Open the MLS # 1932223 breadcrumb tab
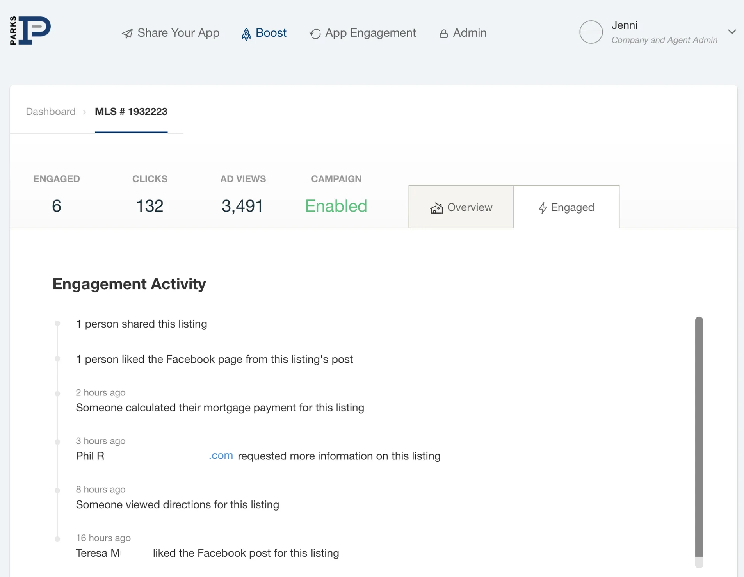The height and width of the screenshot is (577, 744). (131, 112)
